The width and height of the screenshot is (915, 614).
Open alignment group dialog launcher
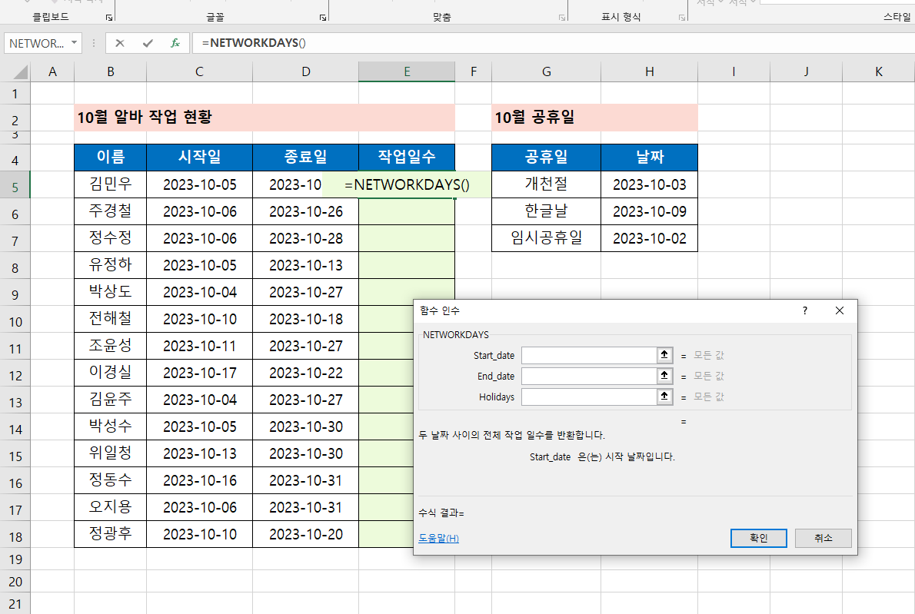(562, 18)
